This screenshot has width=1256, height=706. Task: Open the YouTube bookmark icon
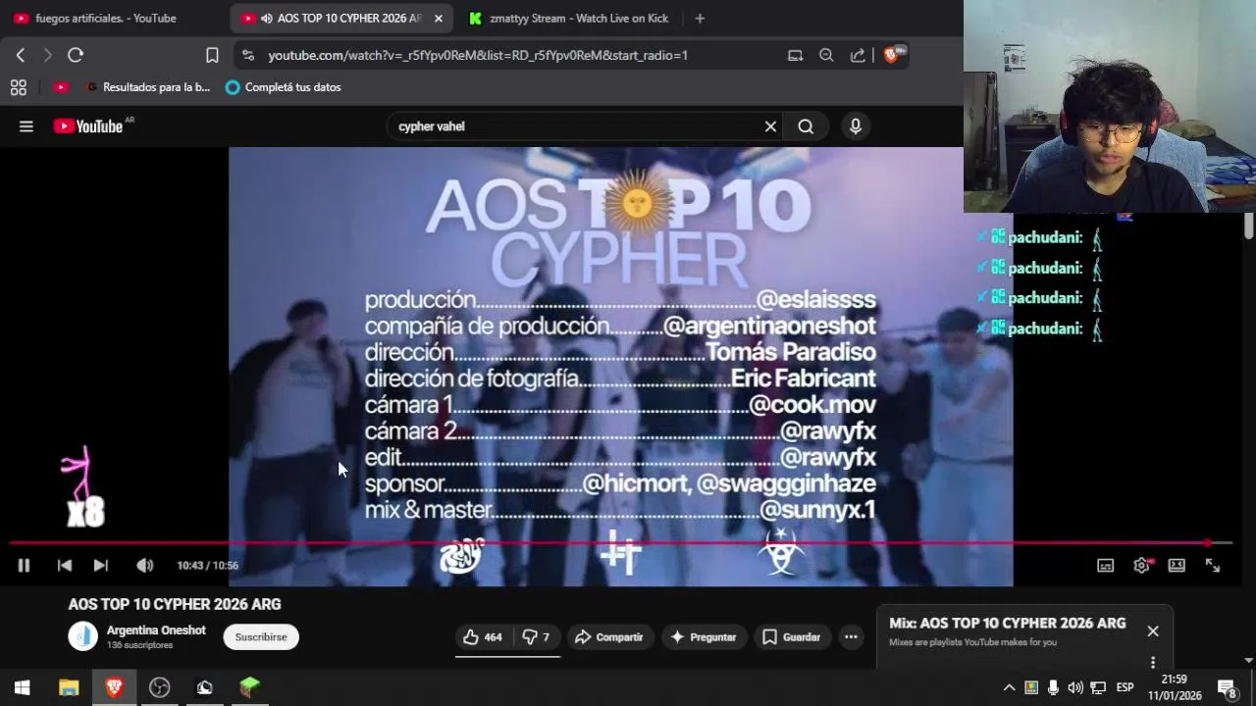[x=61, y=87]
